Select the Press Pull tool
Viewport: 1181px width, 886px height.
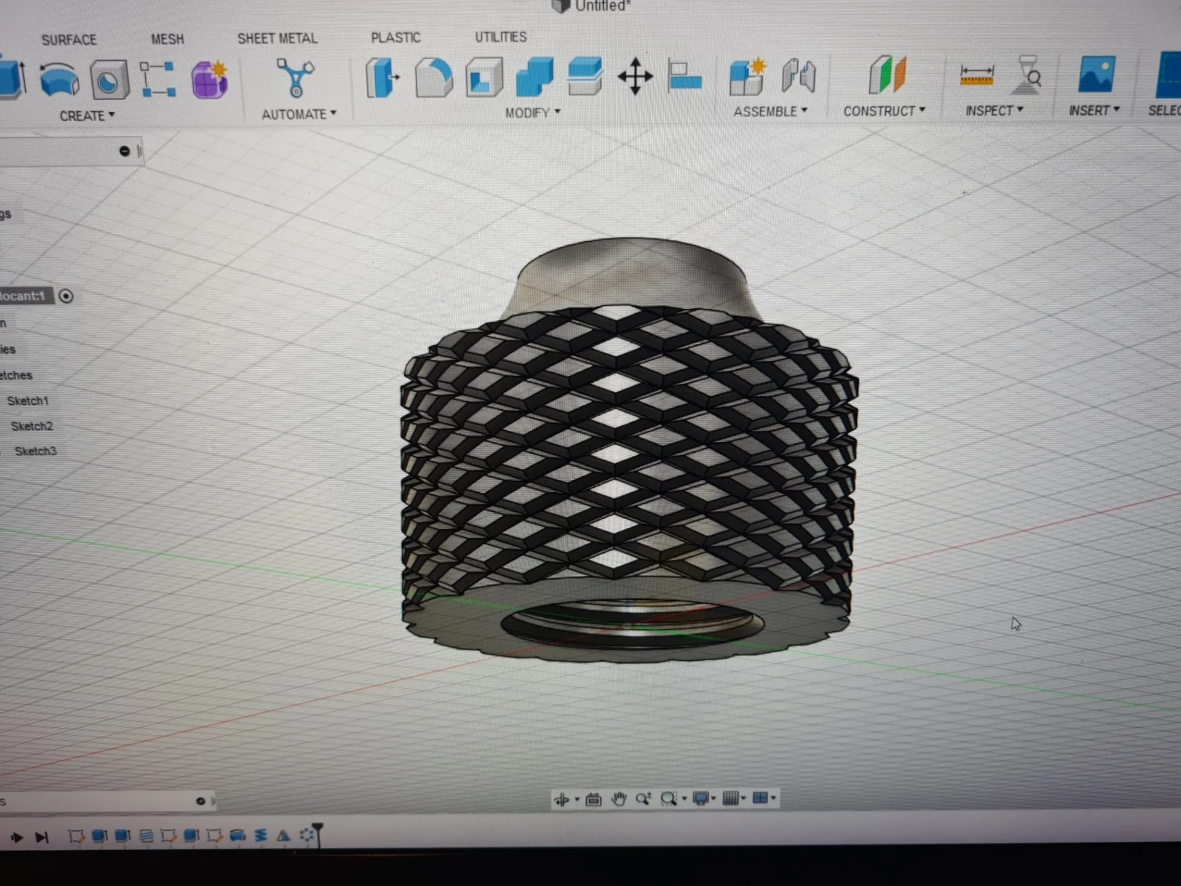click(381, 78)
